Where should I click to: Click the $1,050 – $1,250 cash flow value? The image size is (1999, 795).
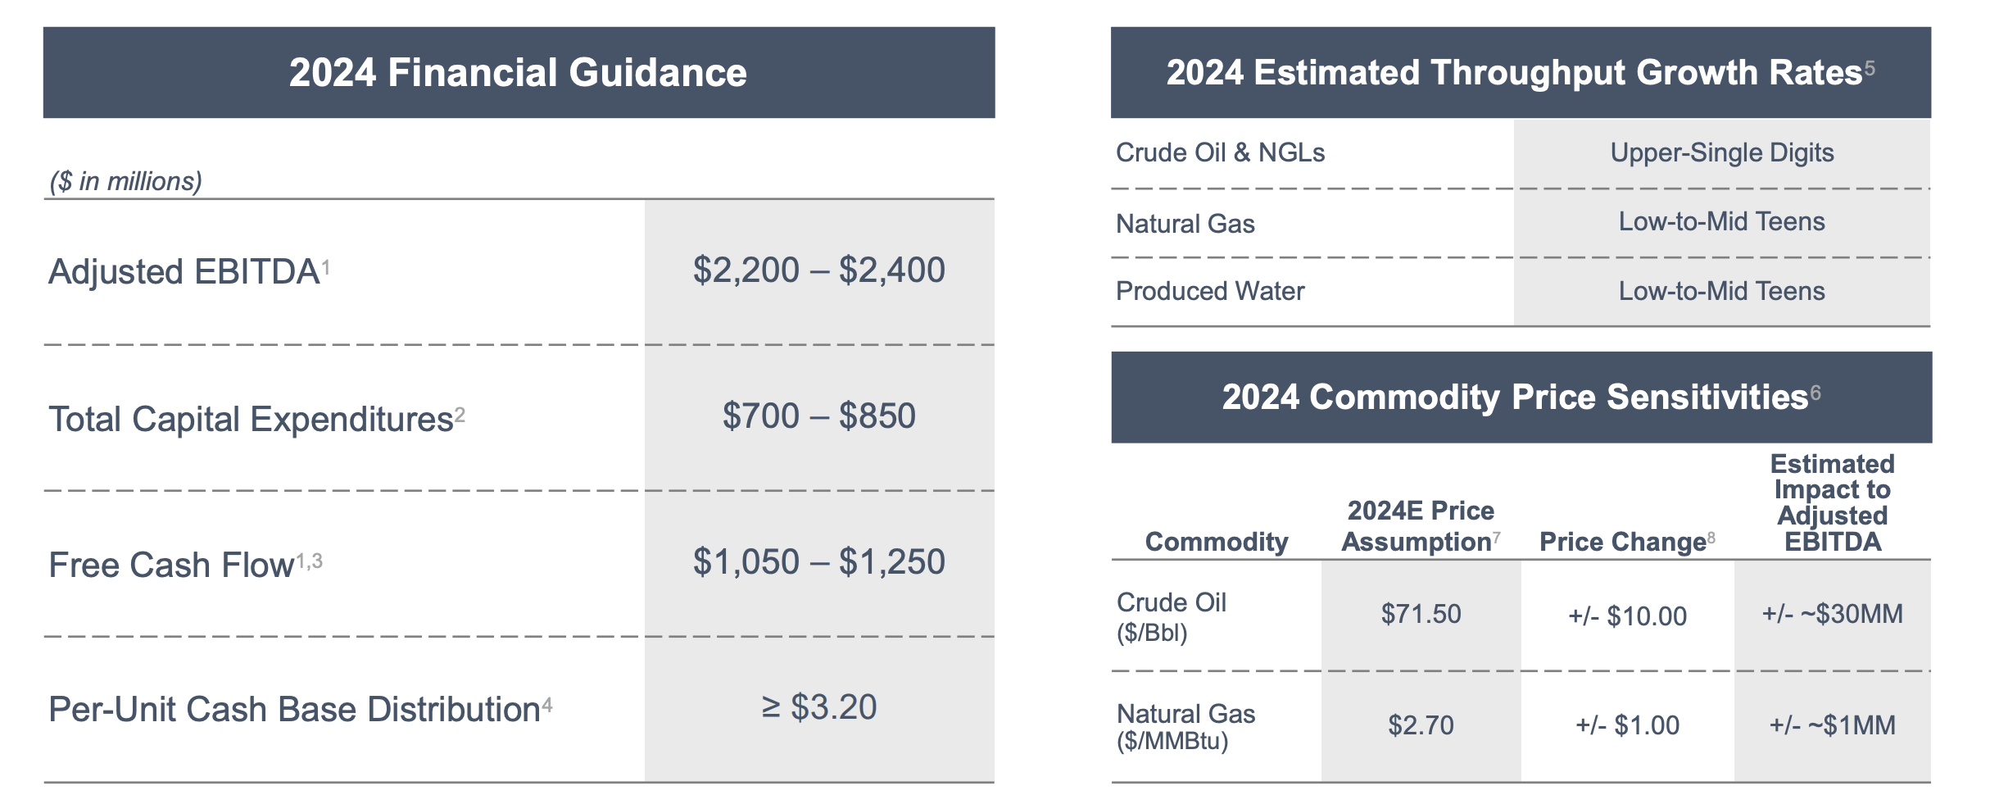click(x=818, y=562)
